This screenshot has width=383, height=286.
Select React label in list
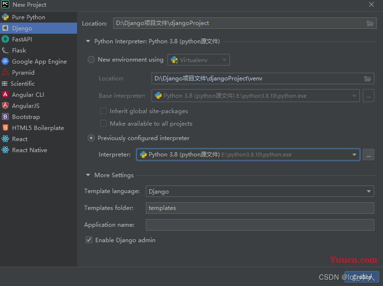[x=20, y=139]
